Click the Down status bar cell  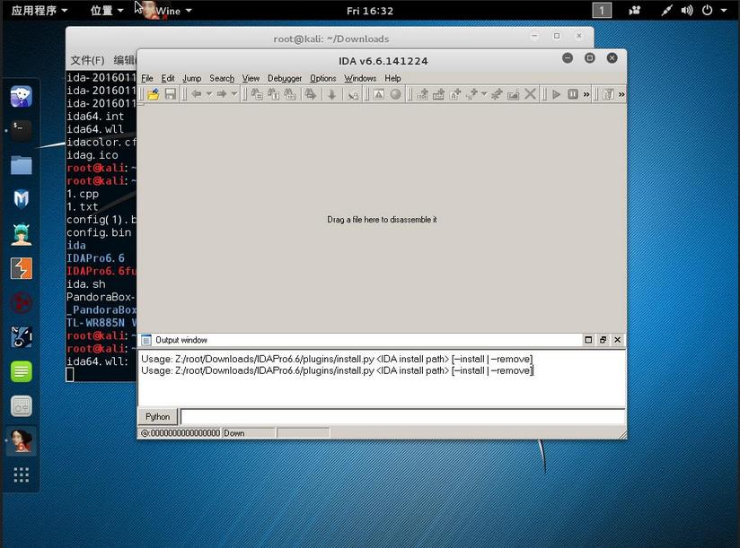pyautogui.click(x=248, y=433)
